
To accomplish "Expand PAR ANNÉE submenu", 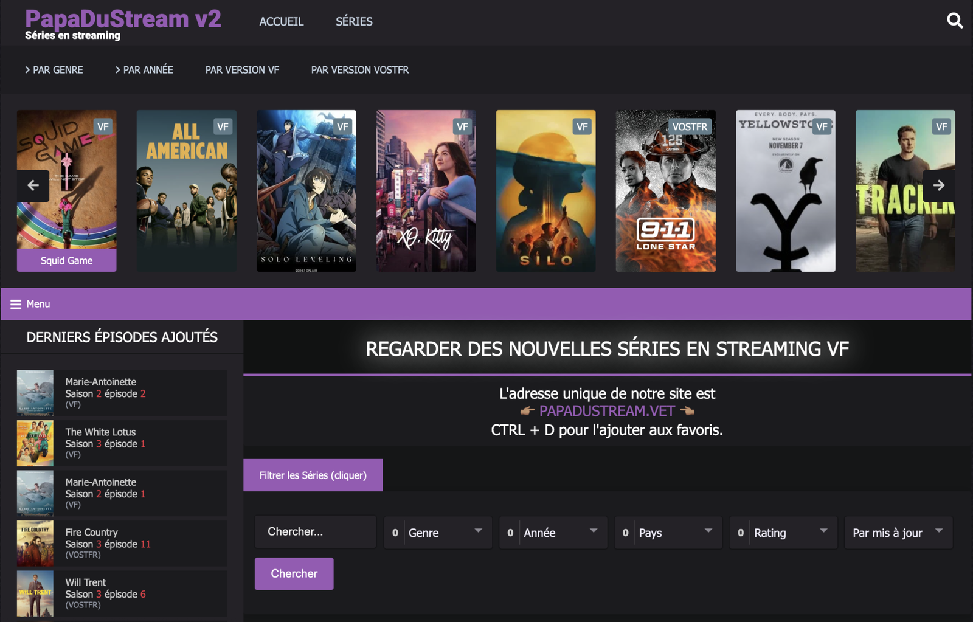I will [144, 70].
